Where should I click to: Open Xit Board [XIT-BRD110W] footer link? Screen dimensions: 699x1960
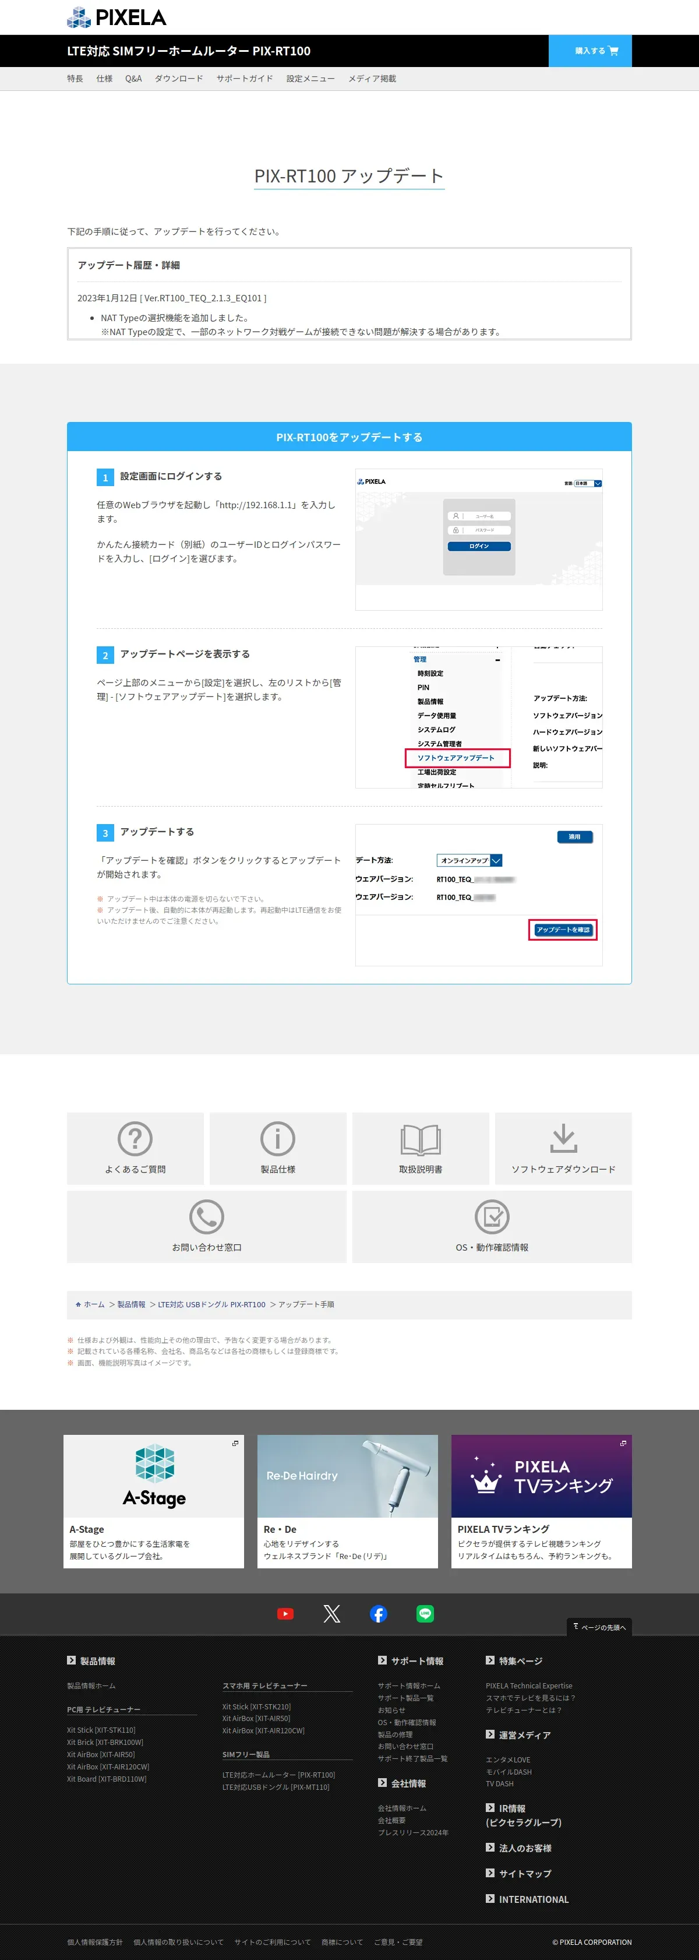107,1779
